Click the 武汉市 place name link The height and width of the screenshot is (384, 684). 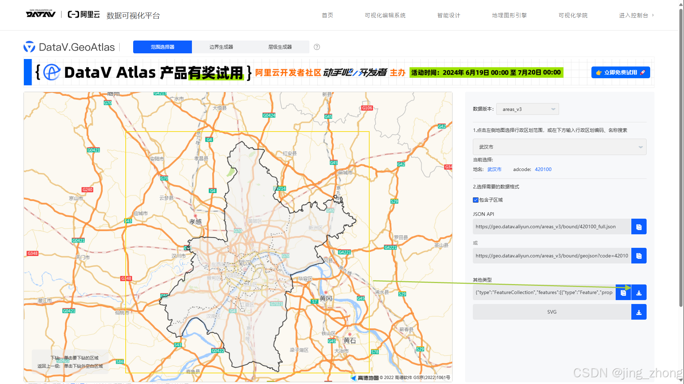click(494, 169)
